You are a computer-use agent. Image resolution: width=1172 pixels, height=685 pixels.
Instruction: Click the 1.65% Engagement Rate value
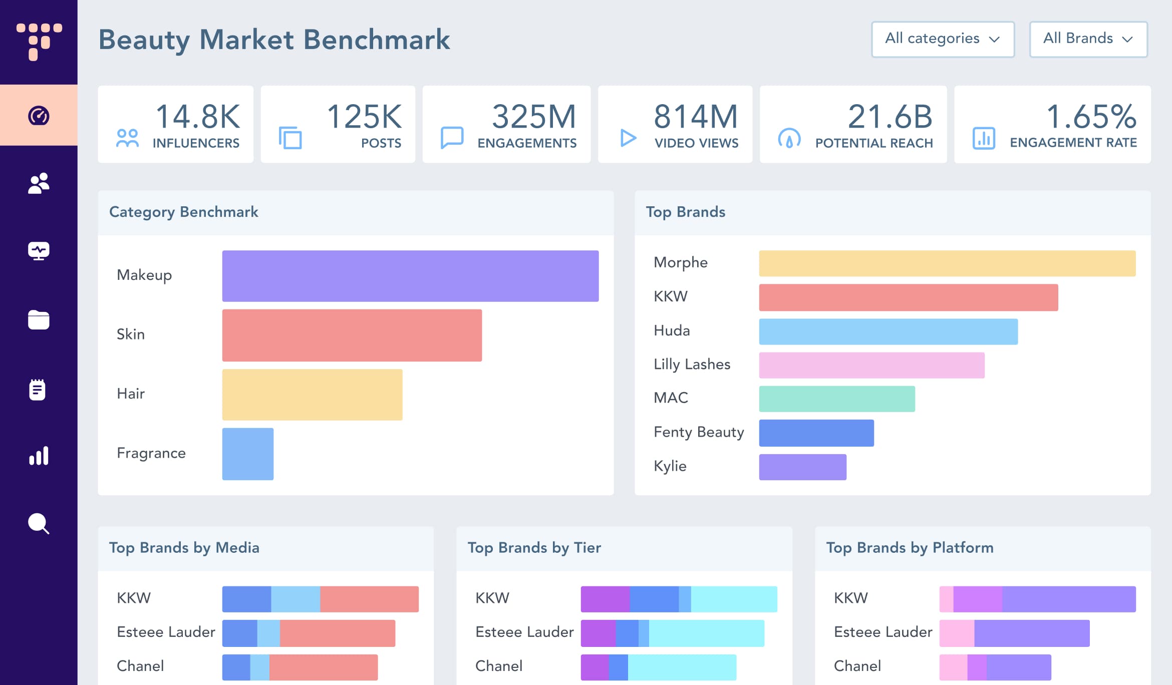point(1091,117)
